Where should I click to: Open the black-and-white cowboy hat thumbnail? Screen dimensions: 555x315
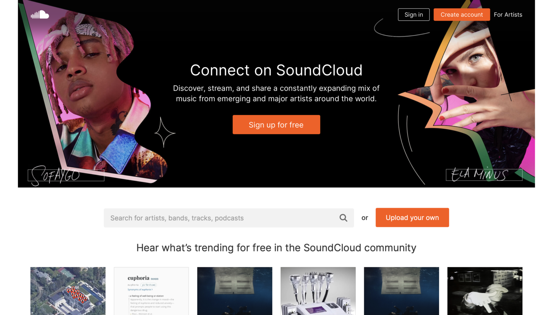click(485, 291)
